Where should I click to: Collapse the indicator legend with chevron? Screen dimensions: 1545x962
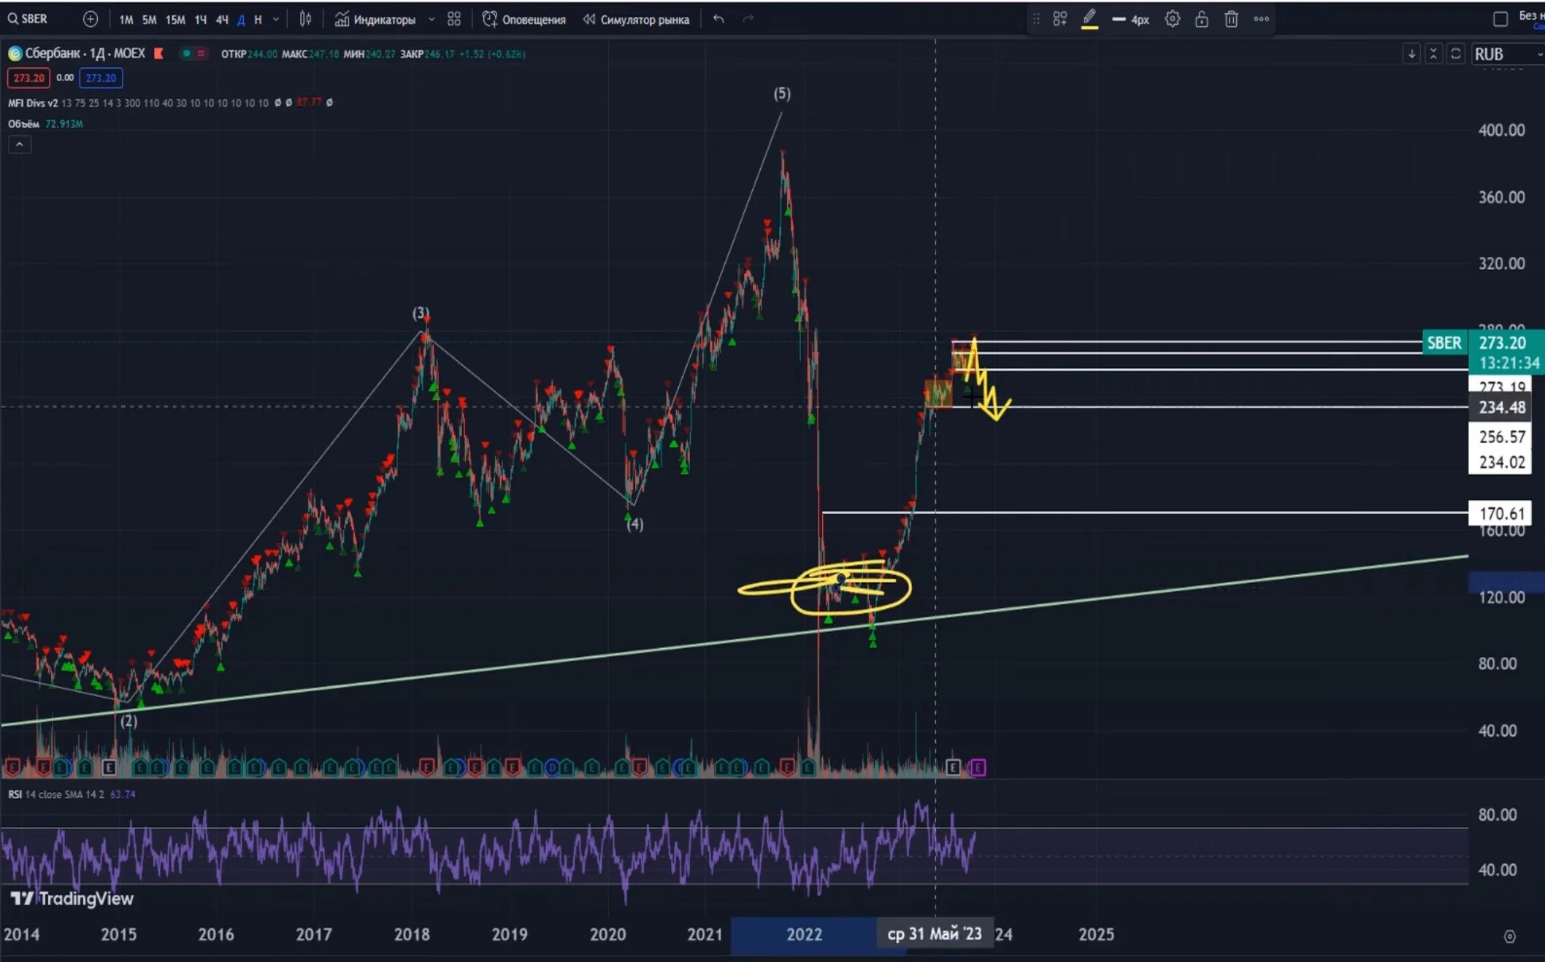click(20, 145)
